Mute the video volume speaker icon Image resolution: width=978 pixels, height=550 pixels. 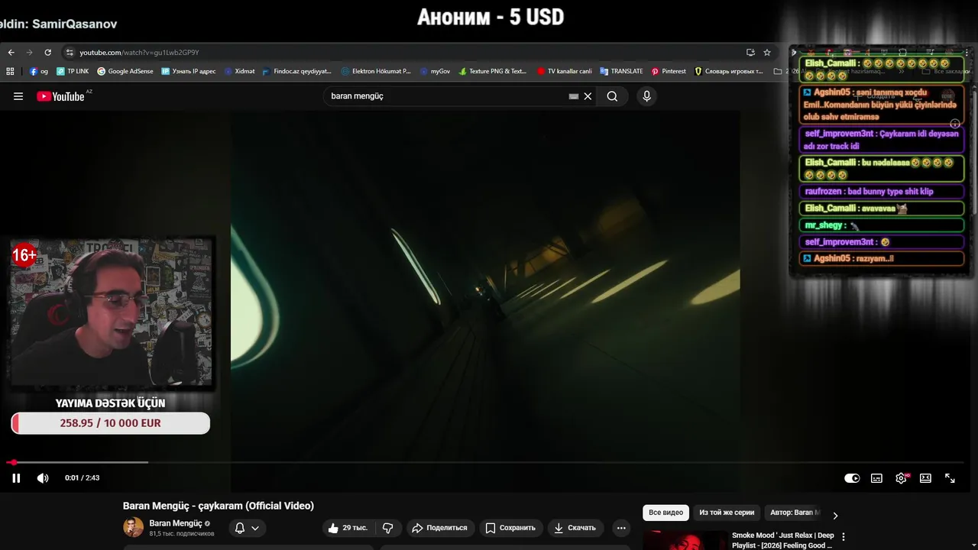click(x=43, y=478)
